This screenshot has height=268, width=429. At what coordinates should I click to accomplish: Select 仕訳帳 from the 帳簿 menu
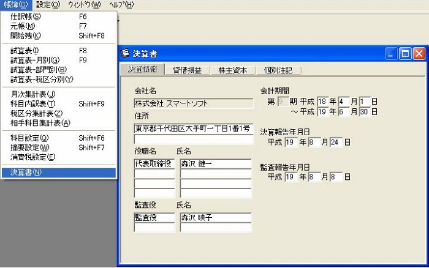coord(26,17)
